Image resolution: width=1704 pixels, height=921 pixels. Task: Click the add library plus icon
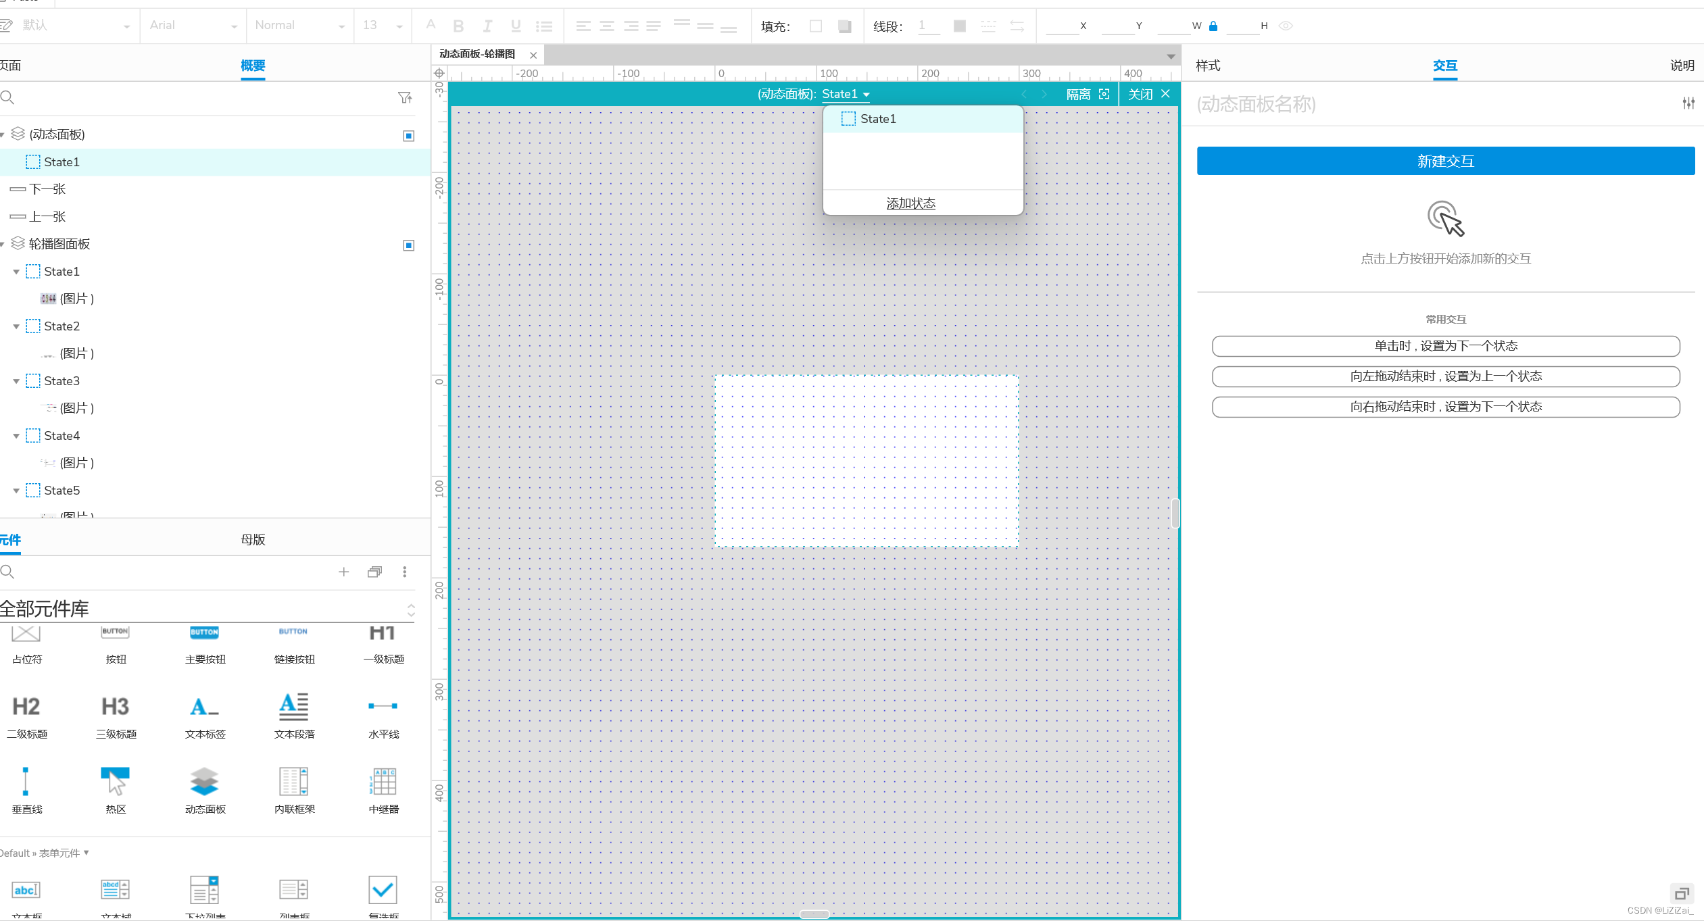[x=343, y=572]
